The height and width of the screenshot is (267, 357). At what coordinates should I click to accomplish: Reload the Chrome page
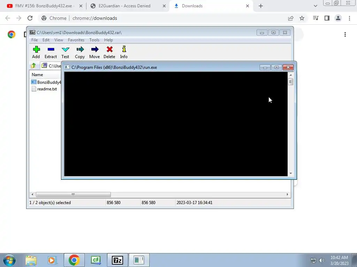click(x=30, y=18)
